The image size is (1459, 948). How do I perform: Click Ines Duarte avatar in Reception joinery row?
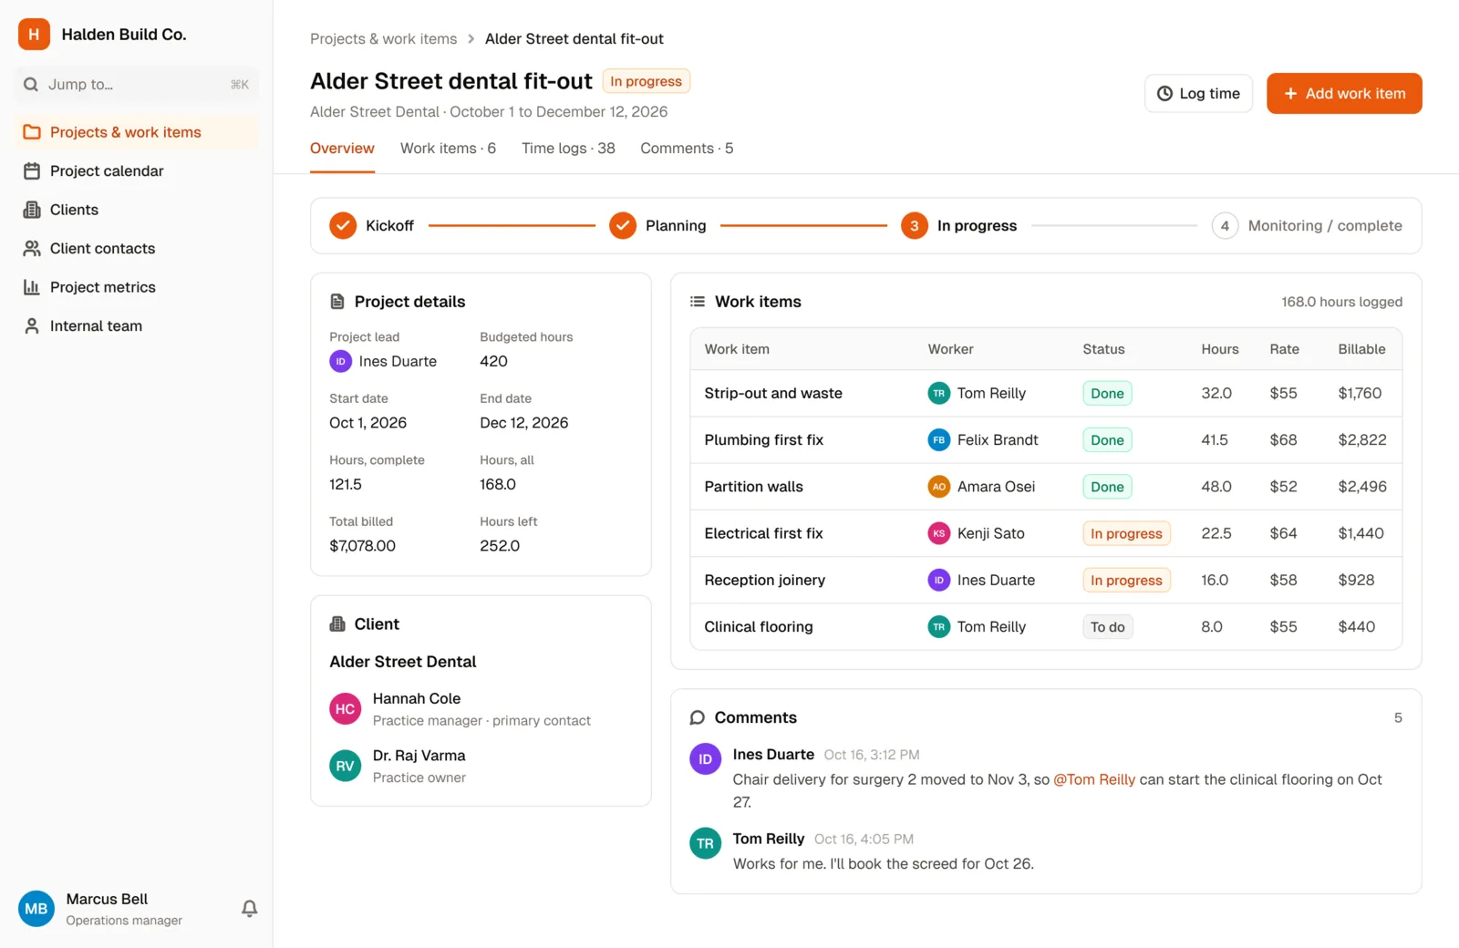click(x=939, y=581)
